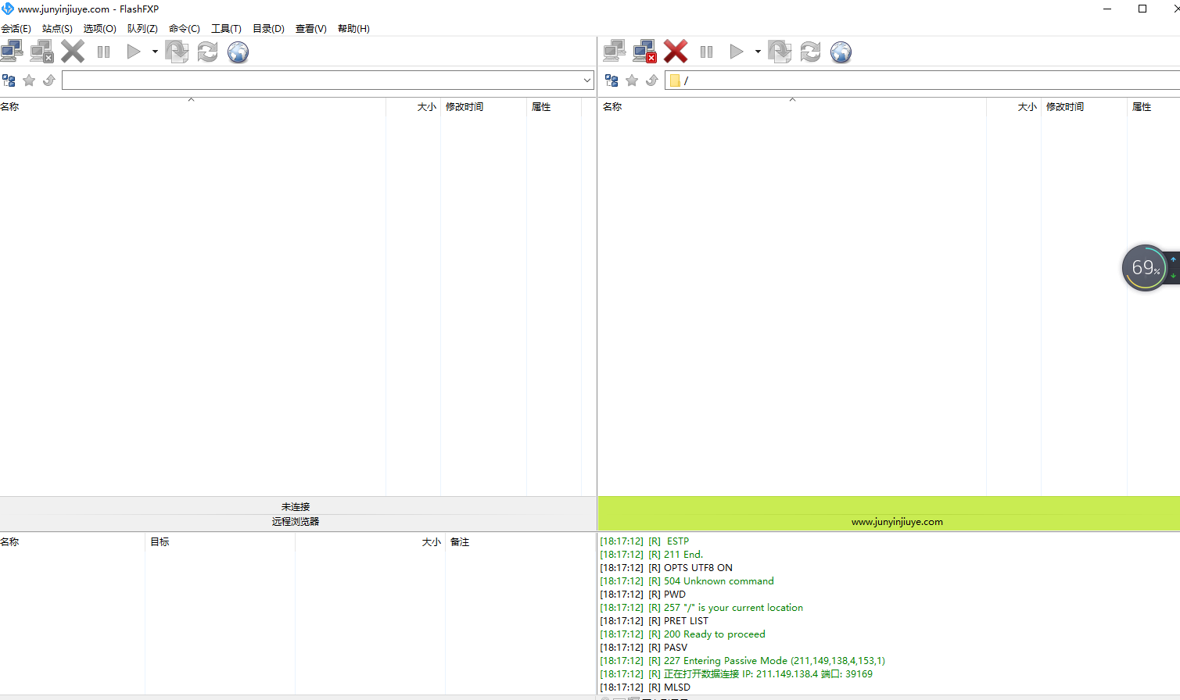The width and height of the screenshot is (1180, 700).
Task: Open bookmarks star icon in right pane
Action: coord(632,80)
